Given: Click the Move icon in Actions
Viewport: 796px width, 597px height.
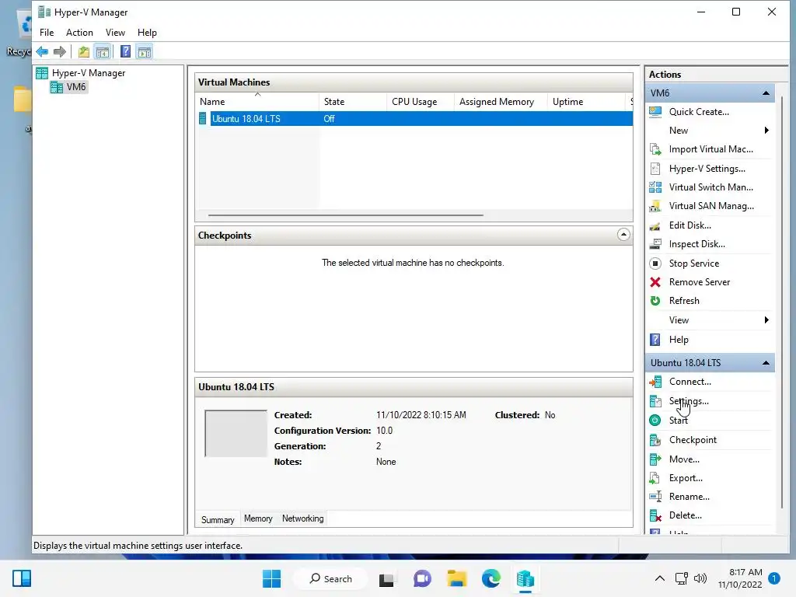Looking at the screenshot, I should (x=655, y=459).
